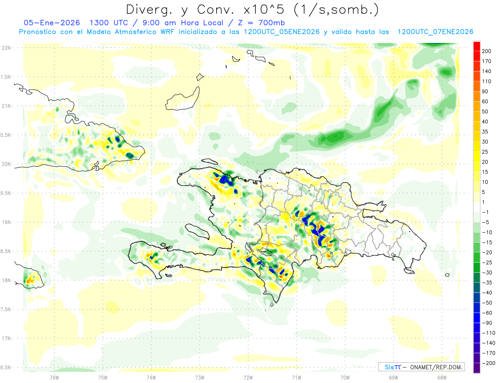Click the "22N" latitude label

click(7, 48)
